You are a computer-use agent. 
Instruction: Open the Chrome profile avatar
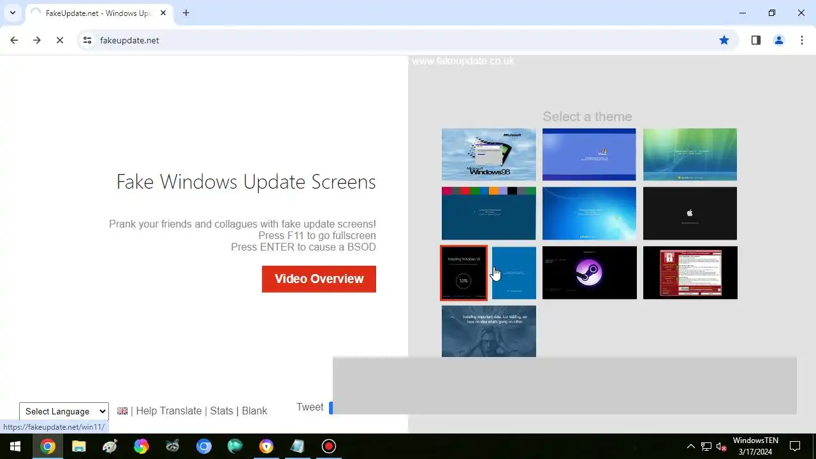pyautogui.click(x=779, y=40)
